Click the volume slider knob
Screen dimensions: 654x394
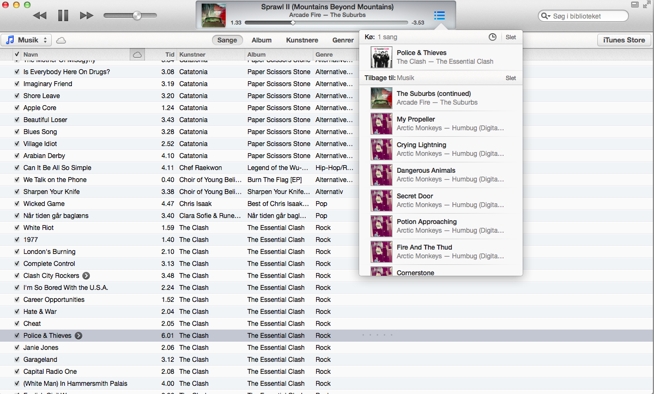[x=137, y=16]
